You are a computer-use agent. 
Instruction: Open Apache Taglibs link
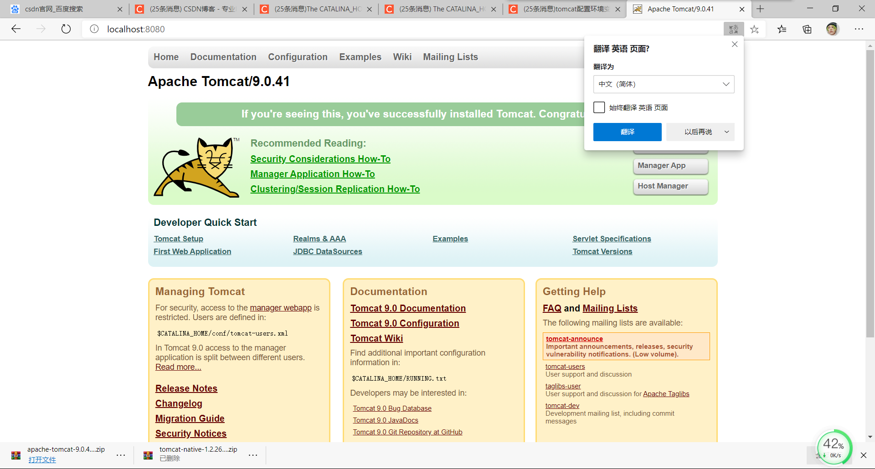pos(666,394)
